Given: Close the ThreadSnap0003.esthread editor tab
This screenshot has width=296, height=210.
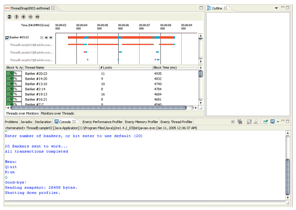Looking at the screenshot, I should click(53, 8).
